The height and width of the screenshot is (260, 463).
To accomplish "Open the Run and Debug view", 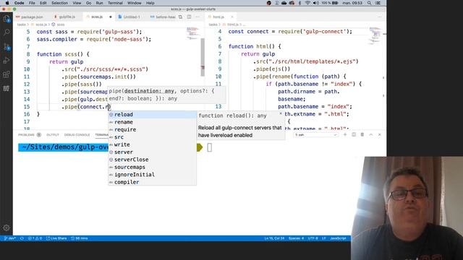I will [x=7, y=60].
